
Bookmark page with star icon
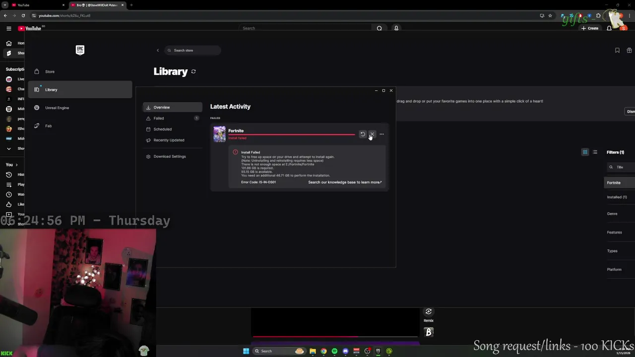[550, 15]
